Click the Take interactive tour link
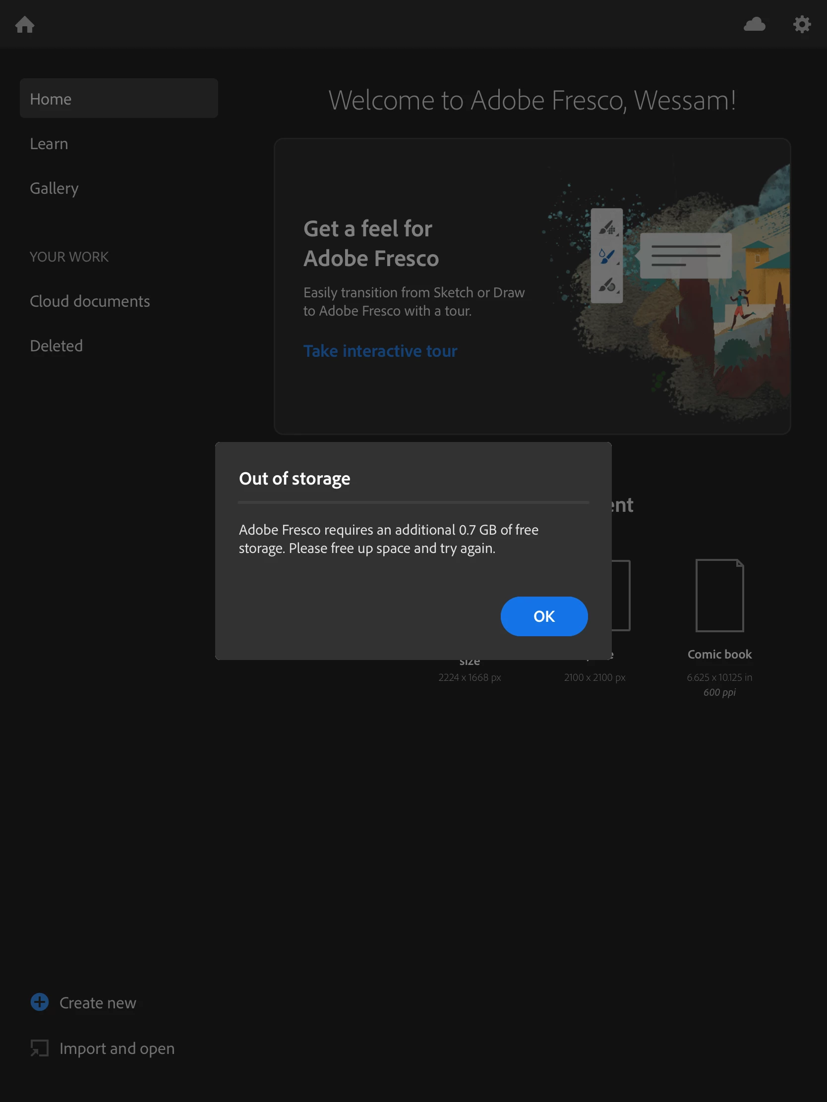This screenshot has height=1102, width=827. coord(380,351)
